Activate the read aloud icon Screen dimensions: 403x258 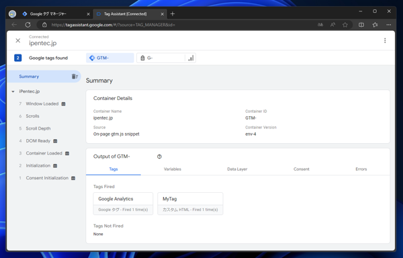[x=332, y=25]
